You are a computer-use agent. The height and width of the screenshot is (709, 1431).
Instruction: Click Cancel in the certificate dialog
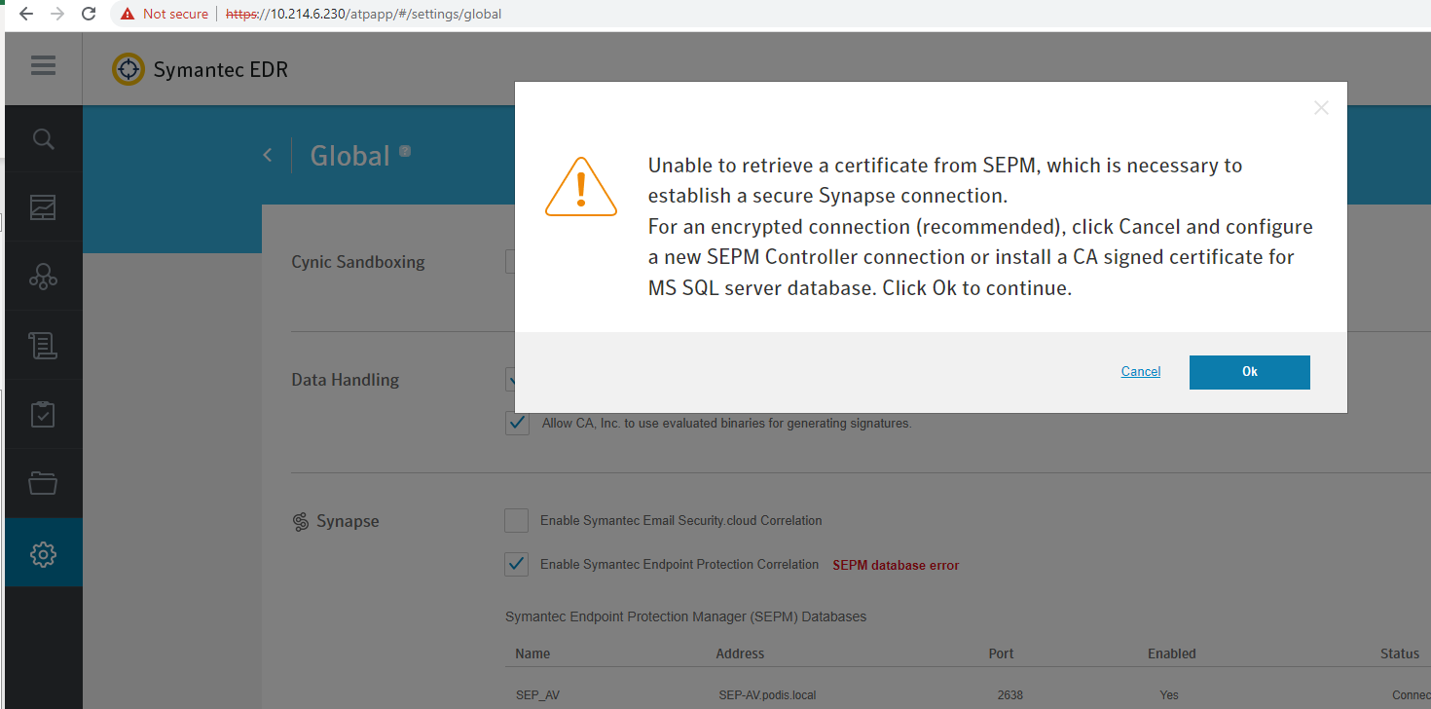coord(1141,371)
